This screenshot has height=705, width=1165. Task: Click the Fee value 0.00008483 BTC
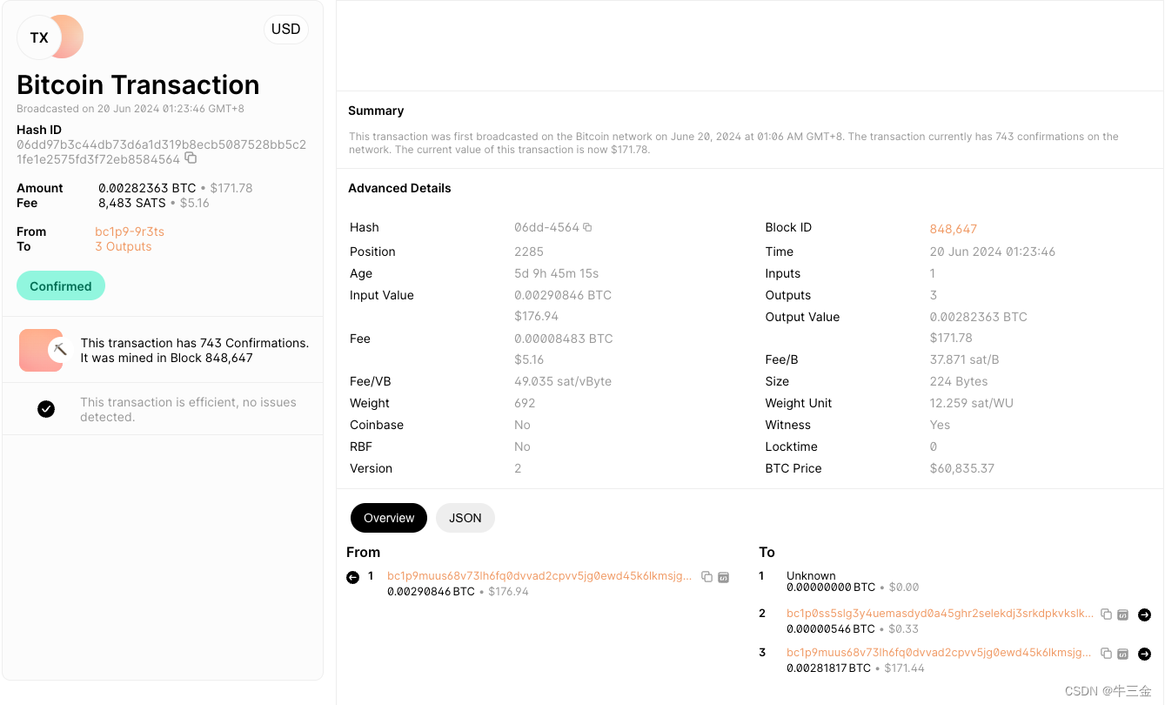(564, 339)
